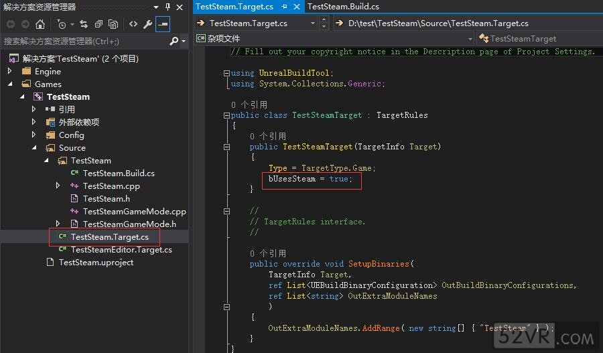
Task: Switch to the TestSteam.Target.cs editor tab
Action: (234, 7)
